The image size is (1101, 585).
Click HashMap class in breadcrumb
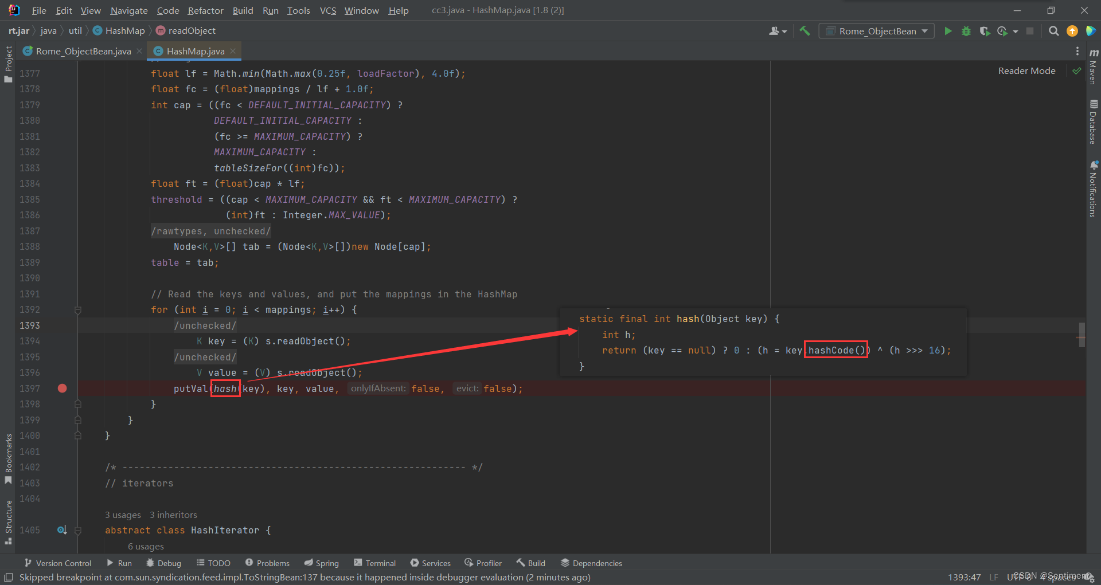click(119, 31)
